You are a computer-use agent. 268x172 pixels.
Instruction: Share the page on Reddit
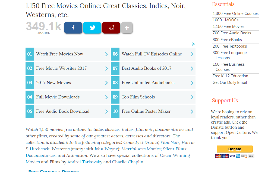pos(111,28)
